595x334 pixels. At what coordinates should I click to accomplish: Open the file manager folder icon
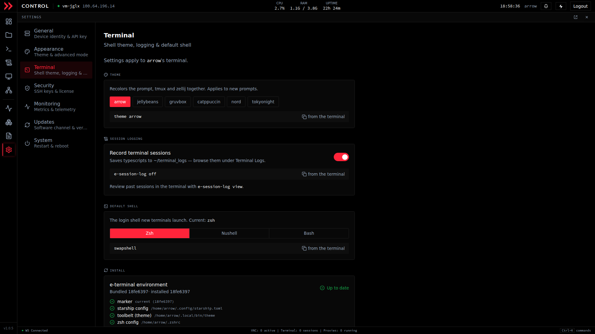click(x=9, y=35)
